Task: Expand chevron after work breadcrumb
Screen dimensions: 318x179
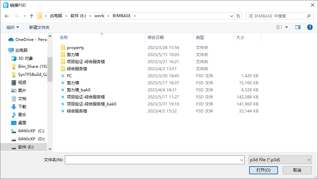Action: pos(108,16)
